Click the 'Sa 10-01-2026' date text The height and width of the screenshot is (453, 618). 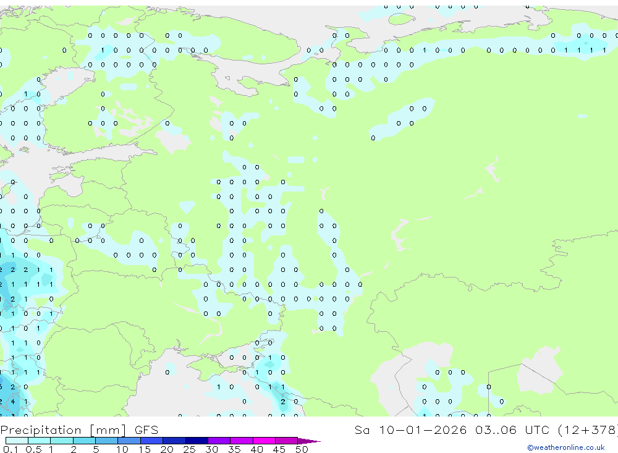coord(410,430)
